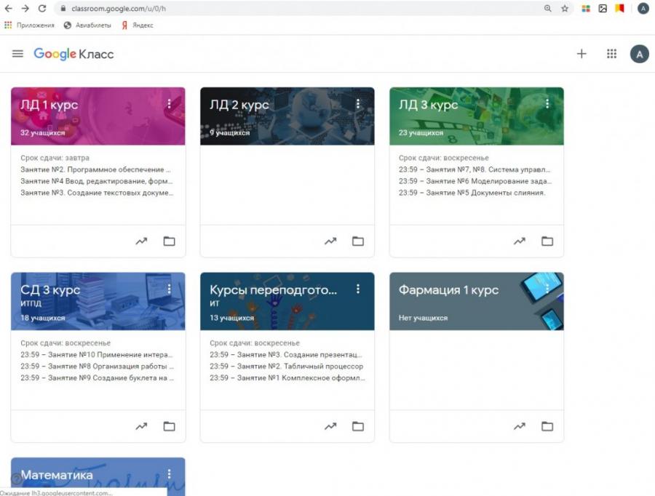The width and height of the screenshot is (655, 496).
Task: Click "32 учащихся" on ЛД 1 курс
Action: pyautogui.click(x=43, y=133)
